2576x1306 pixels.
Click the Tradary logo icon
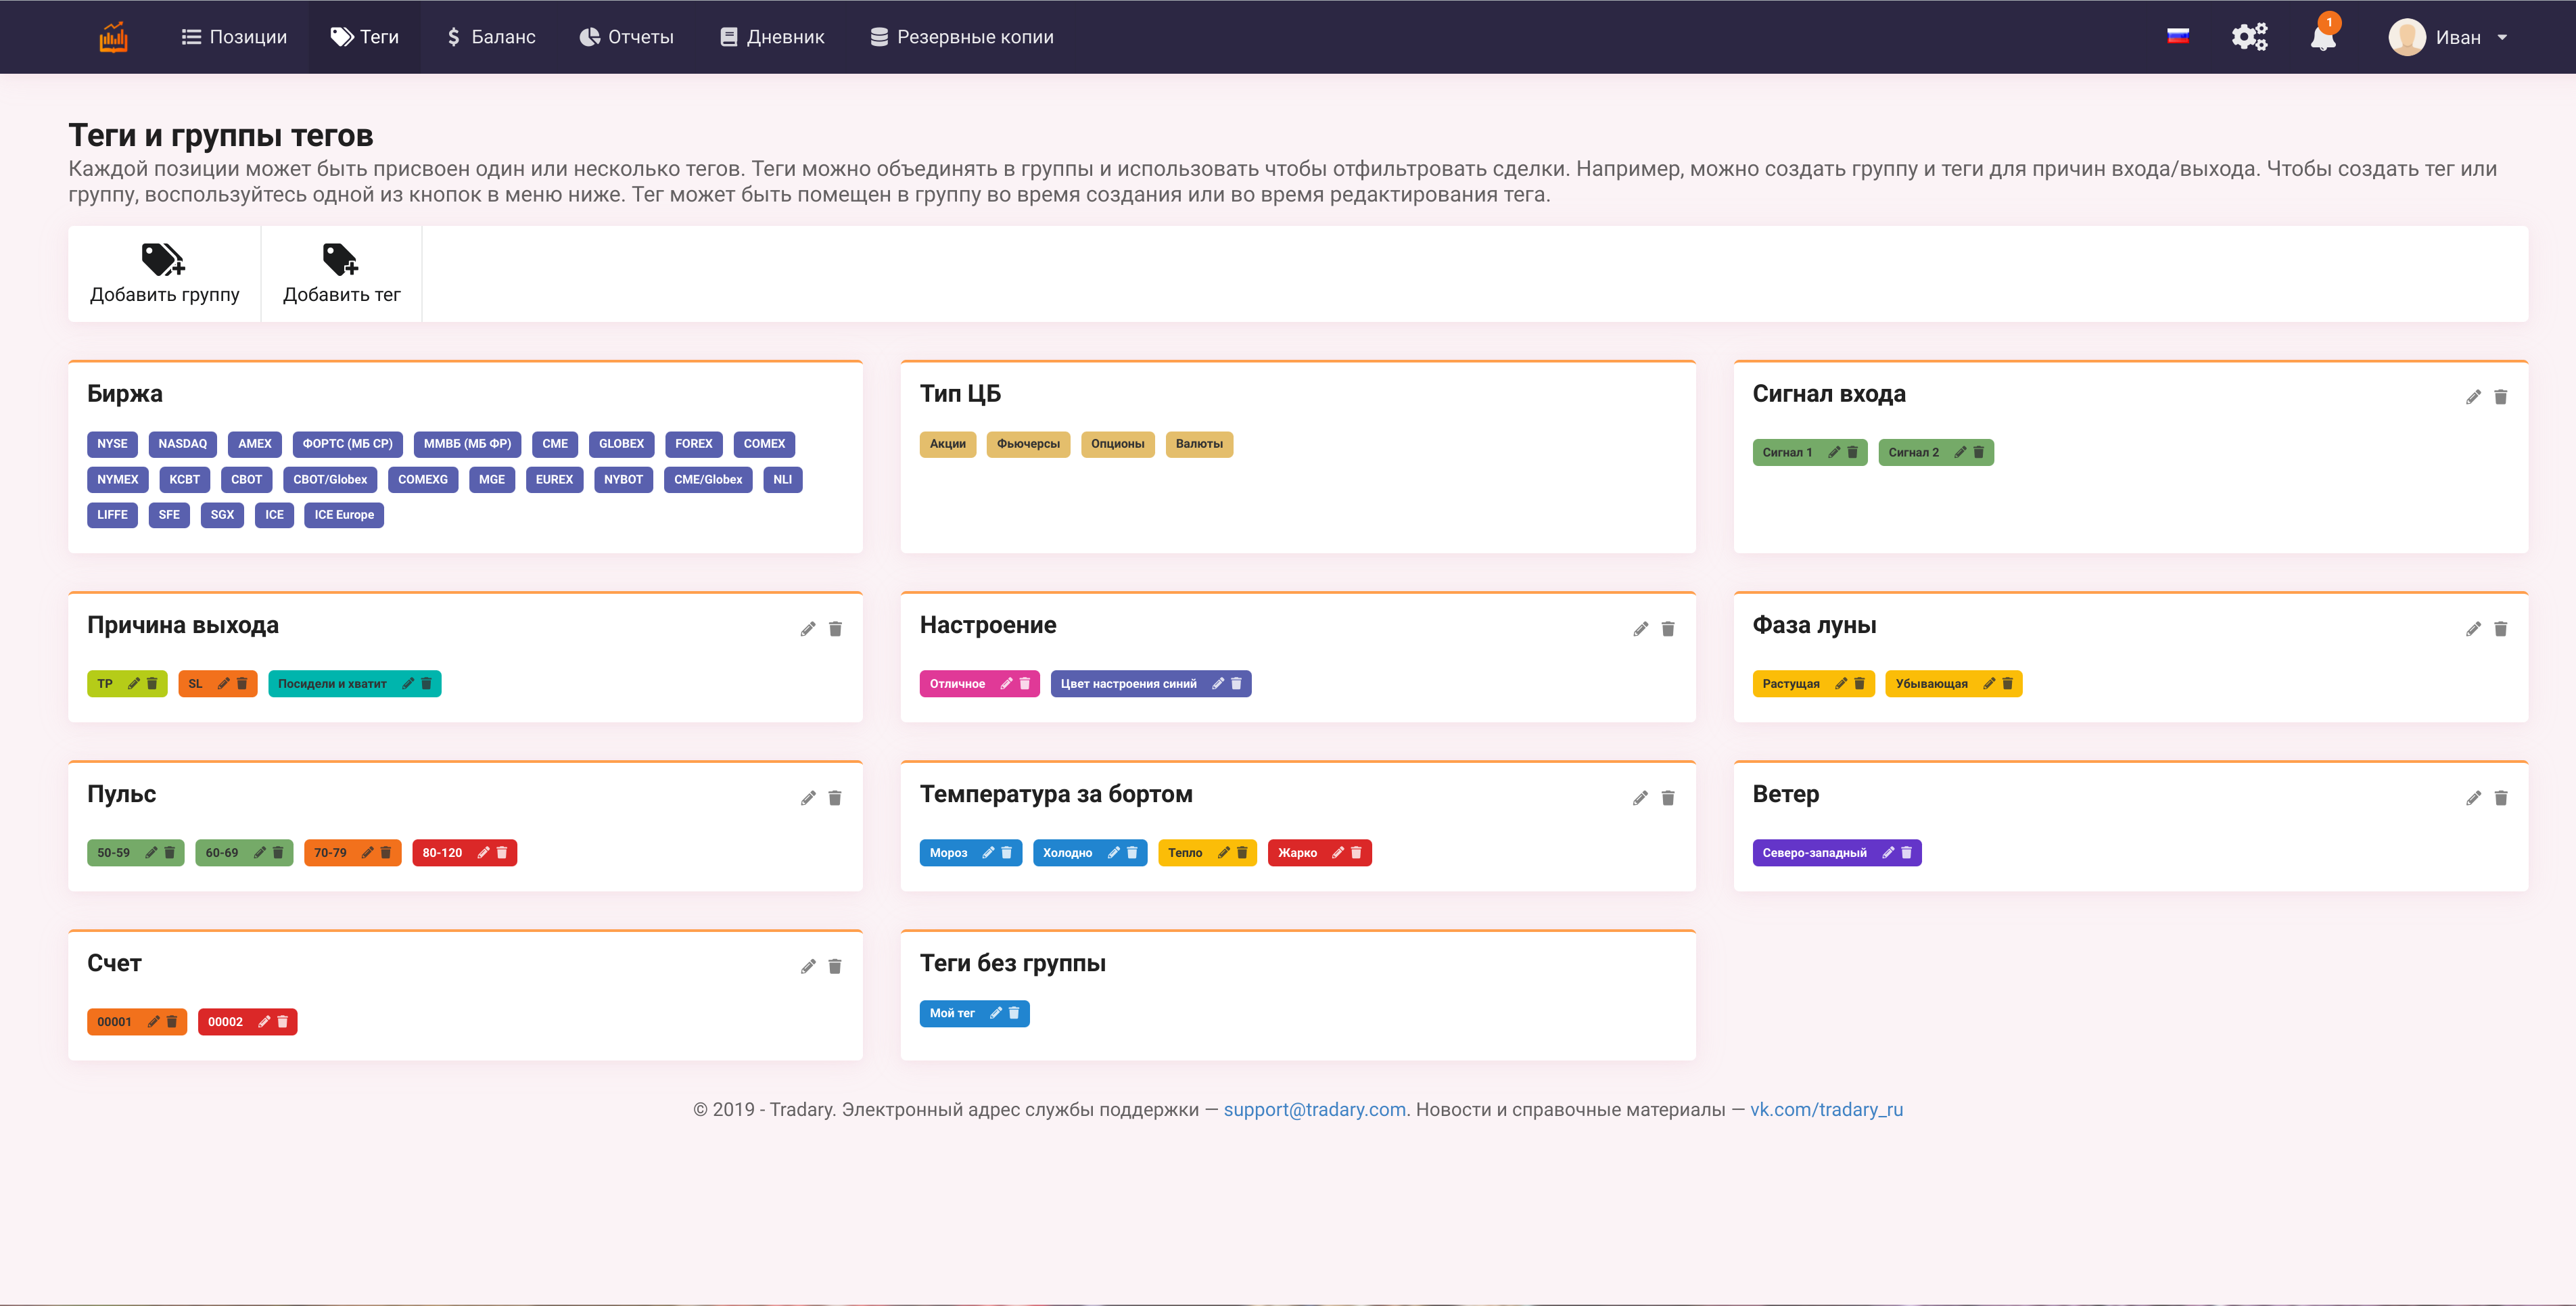[113, 37]
